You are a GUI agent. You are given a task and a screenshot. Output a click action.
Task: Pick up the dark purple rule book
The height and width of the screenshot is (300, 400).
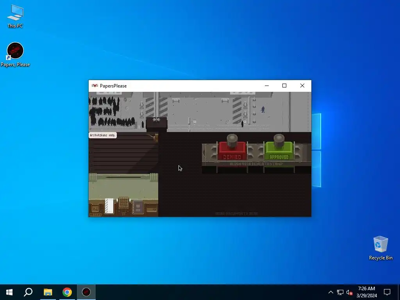pos(138,207)
